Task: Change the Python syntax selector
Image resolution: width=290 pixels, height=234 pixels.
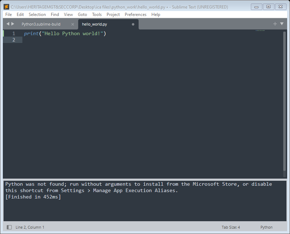Action: tap(266, 227)
